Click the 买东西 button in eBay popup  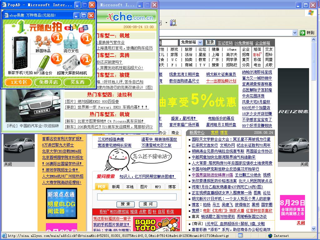pos(77,82)
